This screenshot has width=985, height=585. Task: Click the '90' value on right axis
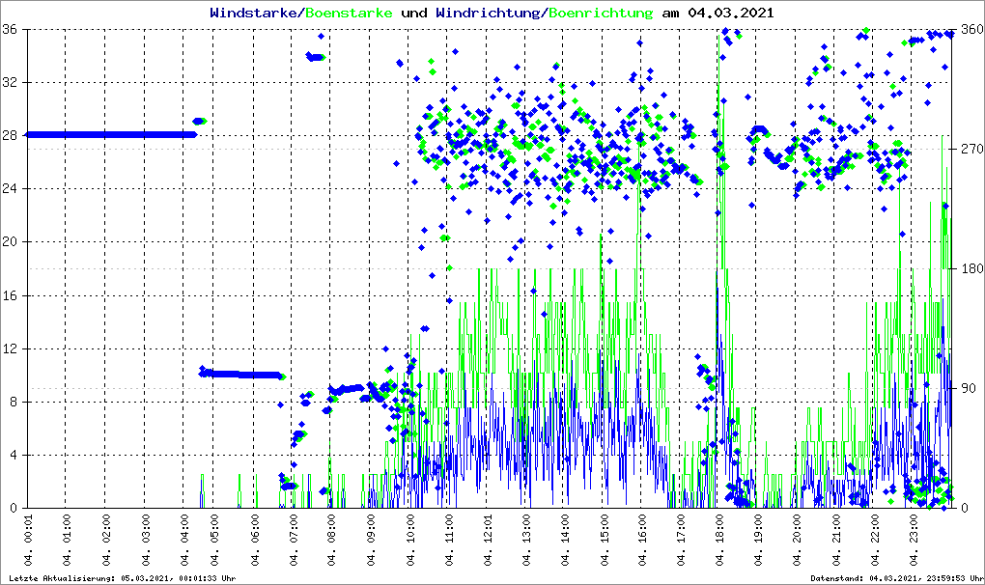pos(967,389)
